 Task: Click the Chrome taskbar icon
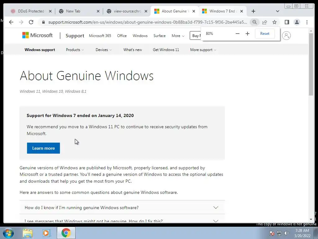[66, 233]
